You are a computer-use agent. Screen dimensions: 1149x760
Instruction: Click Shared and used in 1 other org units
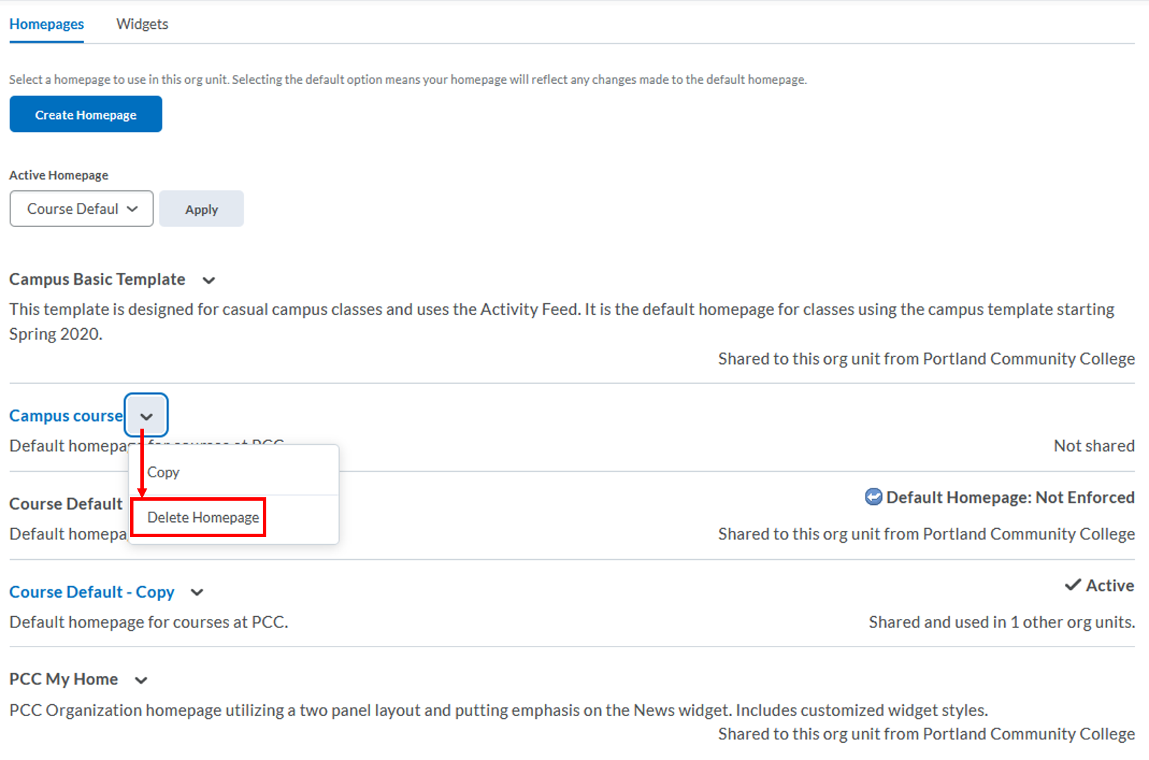(x=1001, y=622)
